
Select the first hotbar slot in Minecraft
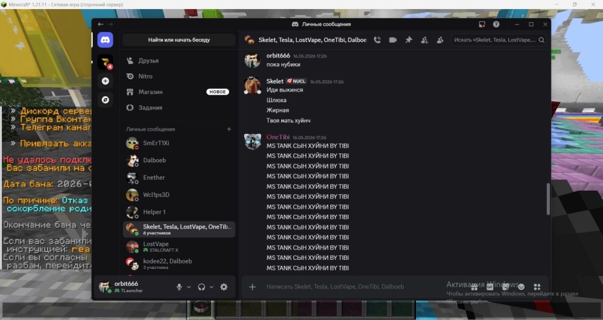point(201,309)
